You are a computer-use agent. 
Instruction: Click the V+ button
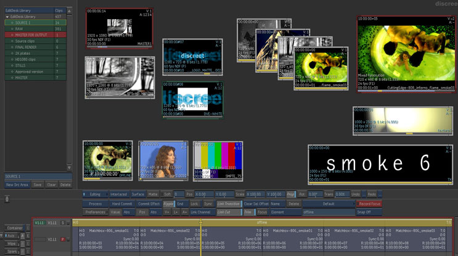167,212
